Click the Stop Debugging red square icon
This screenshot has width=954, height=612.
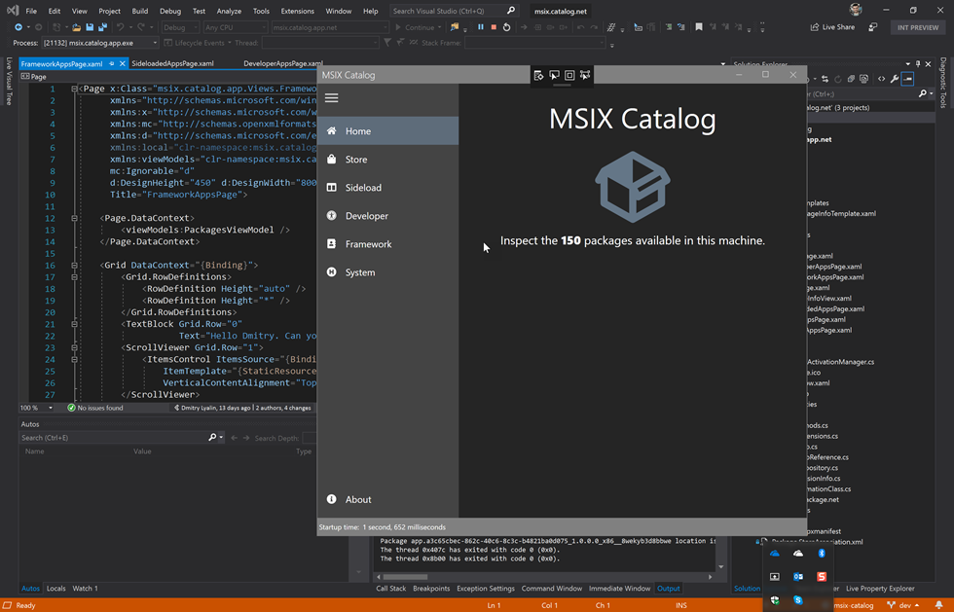click(494, 27)
